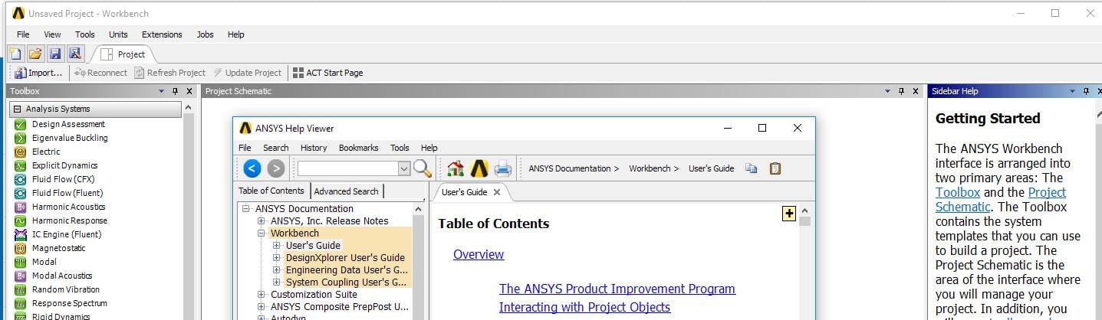This screenshot has width=1102, height=320.
Task: Click the Open project folder icon
Action: tap(35, 54)
